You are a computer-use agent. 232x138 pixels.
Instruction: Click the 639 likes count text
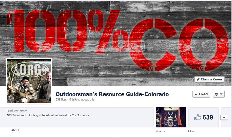click(x=61, y=99)
